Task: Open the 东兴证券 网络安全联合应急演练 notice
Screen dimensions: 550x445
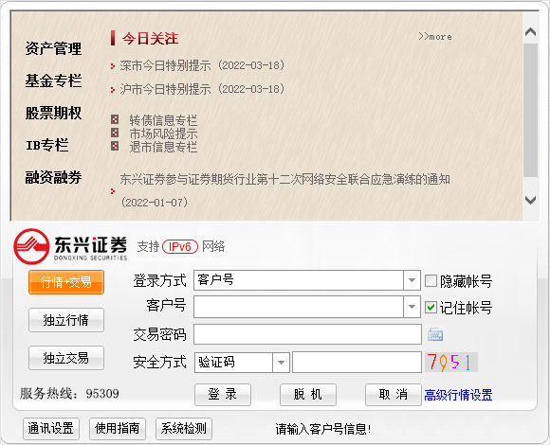Action: pos(284,190)
